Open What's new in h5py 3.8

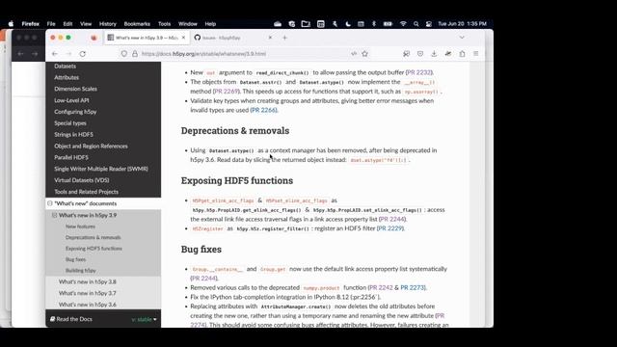88,281
